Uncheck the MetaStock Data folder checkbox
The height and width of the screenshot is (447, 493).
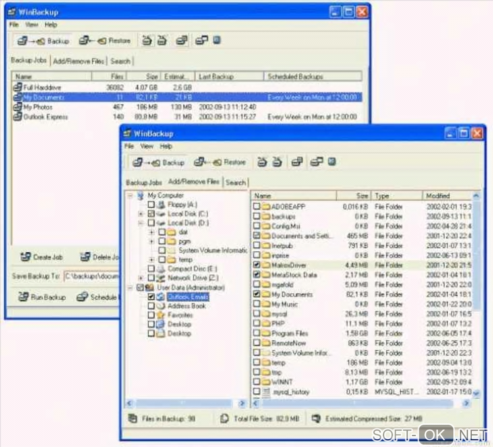(x=257, y=274)
